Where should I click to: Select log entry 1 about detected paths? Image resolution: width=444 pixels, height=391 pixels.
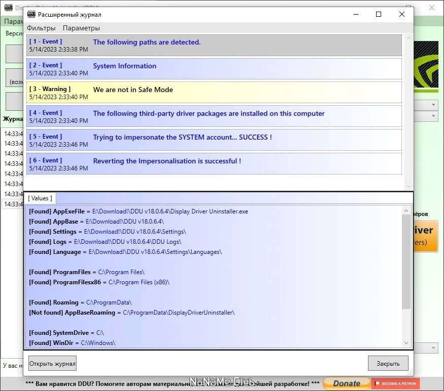(214, 45)
